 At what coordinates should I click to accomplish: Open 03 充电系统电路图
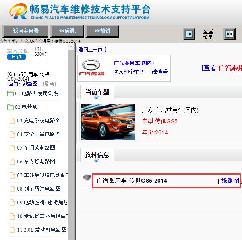(39, 121)
